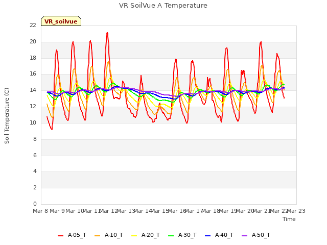This screenshot has height=245, width=327.
Task: Click the VR_soilvue annotation label
Action: [x=61, y=21]
